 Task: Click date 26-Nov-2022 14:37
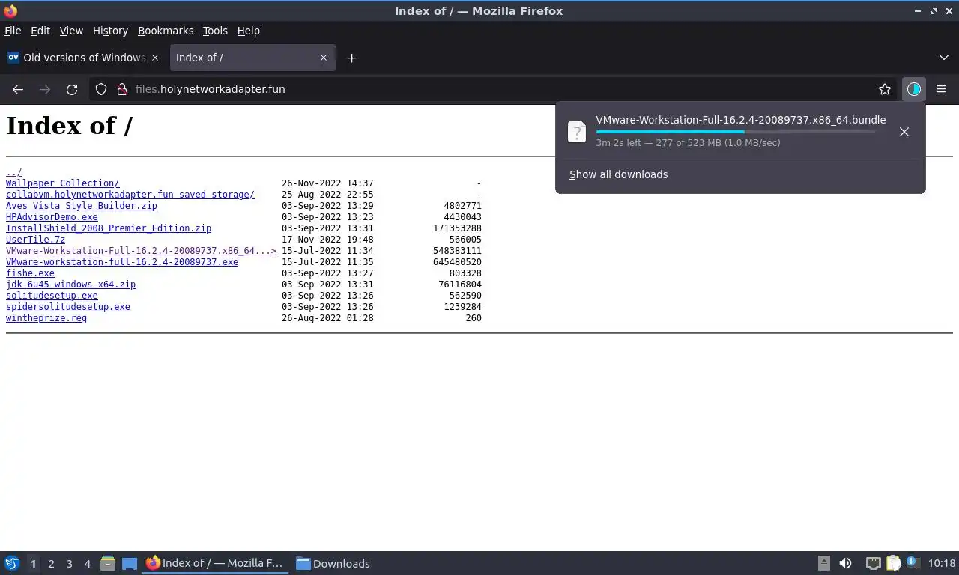point(327,183)
